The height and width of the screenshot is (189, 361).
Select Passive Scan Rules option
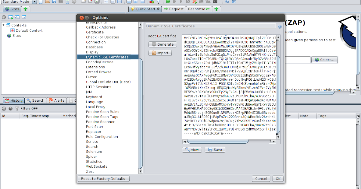pos(103,112)
